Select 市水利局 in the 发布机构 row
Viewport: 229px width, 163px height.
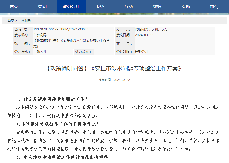tap(40, 35)
